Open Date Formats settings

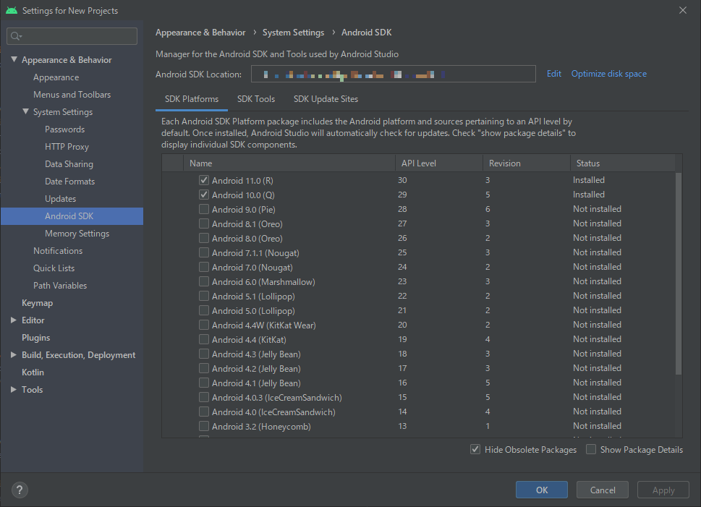[x=69, y=182]
